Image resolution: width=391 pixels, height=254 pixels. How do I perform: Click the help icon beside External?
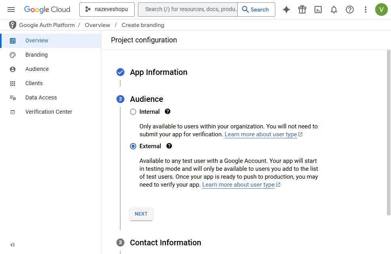pos(169,146)
